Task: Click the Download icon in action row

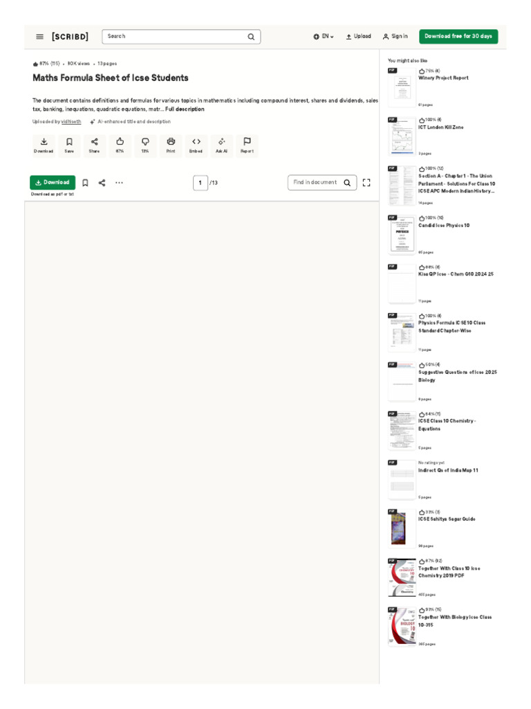Action: pos(44,145)
